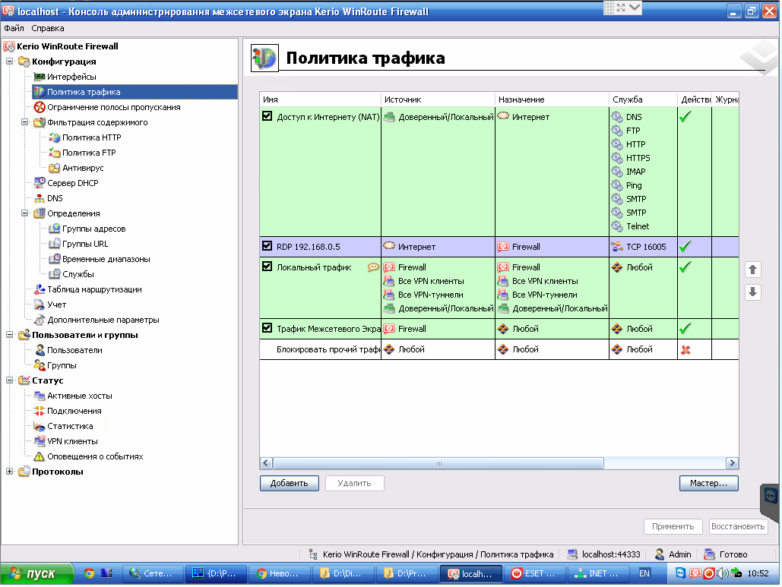Collapse the Пользователи и группы node
782x587 pixels.
[x=9, y=335]
